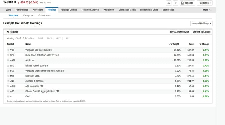Screen dimensions: 225x125
Task: Go to NEXT page of securities
Action: pyautogui.click(x=58, y=38)
